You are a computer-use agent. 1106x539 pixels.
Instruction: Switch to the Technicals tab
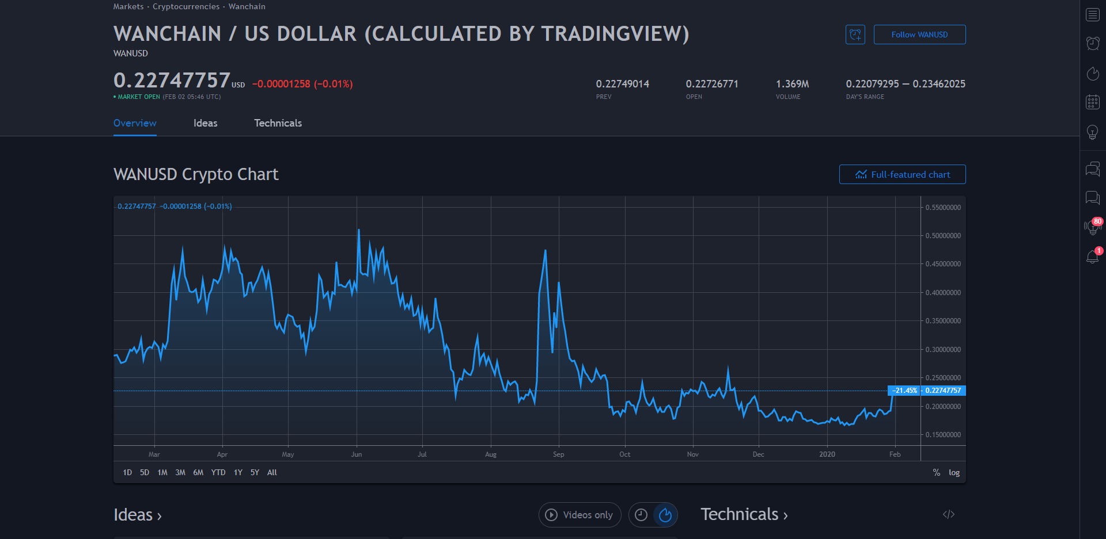278,123
